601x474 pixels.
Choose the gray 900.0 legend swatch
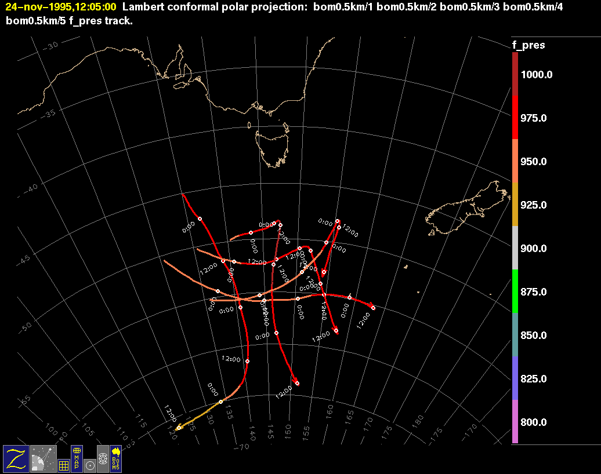tap(515, 248)
